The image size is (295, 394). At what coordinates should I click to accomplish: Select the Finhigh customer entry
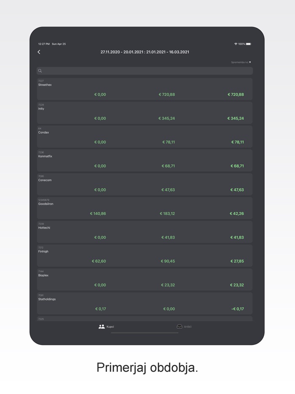(x=145, y=256)
